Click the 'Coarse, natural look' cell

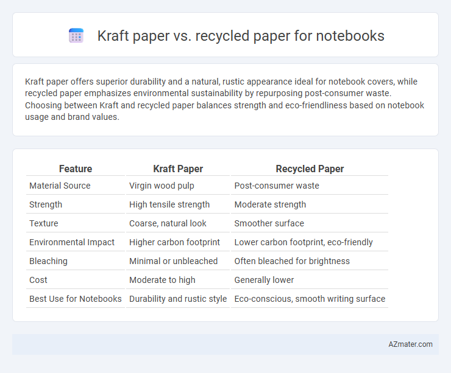[168, 223]
